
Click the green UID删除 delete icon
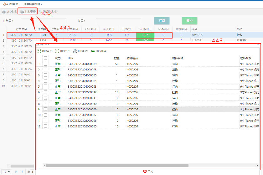coord(93,51)
